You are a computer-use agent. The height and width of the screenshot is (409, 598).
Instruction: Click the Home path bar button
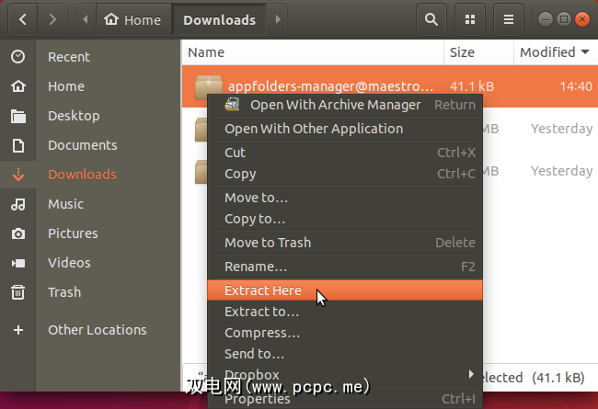coord(133,19)
